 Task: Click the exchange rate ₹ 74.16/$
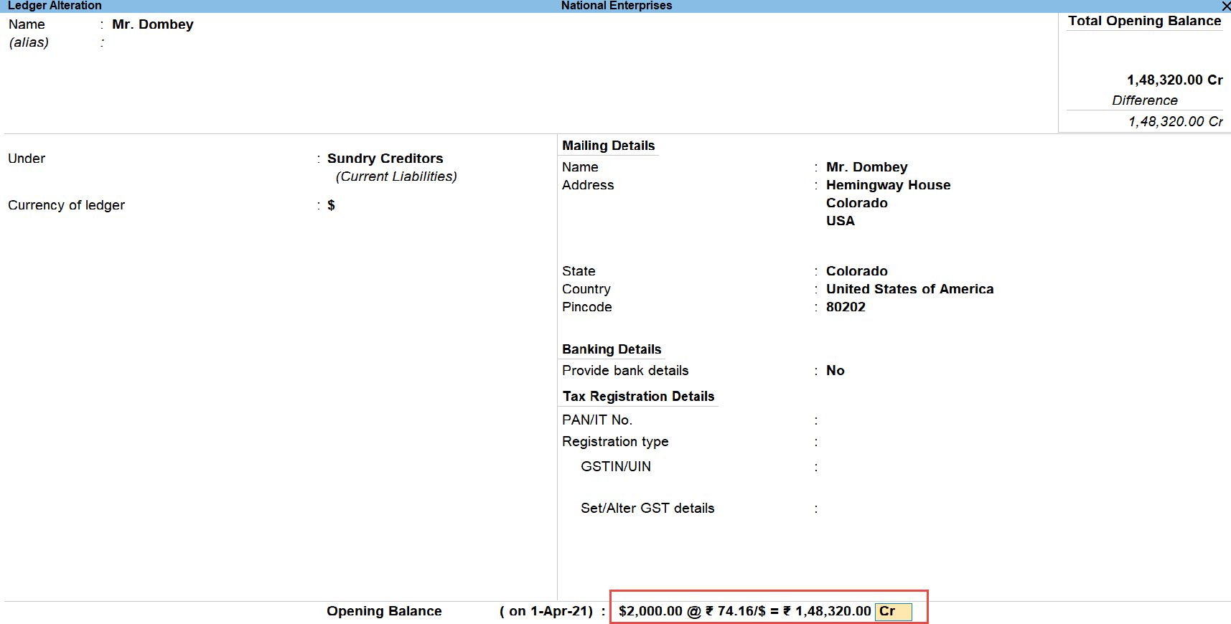pyautogui.click(x=736, y=612)
